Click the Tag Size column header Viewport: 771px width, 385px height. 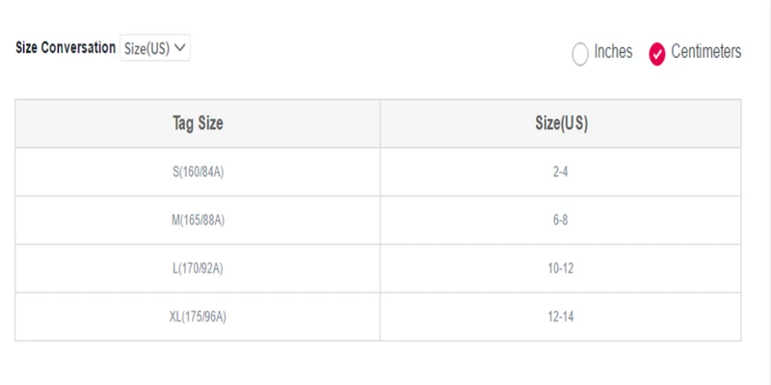pos(198,123)
